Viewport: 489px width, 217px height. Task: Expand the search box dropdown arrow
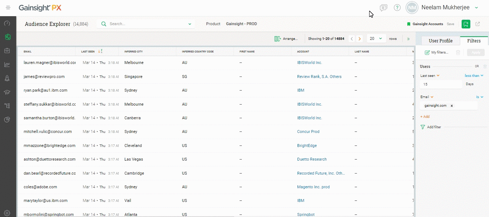click(x=190, y=24)
